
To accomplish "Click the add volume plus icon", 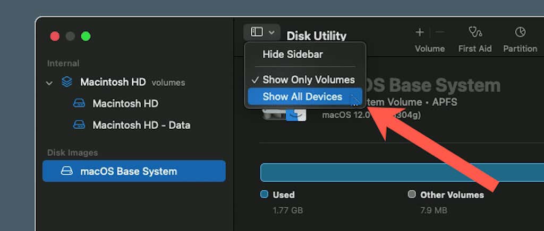I will coord(419,33).
